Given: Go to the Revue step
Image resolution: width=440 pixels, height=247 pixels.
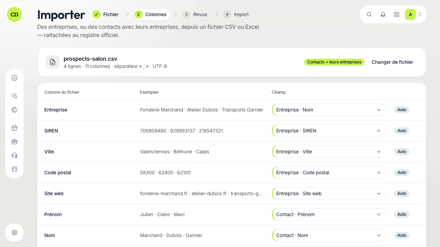Looking at the screenshot, I should point(195,14).
